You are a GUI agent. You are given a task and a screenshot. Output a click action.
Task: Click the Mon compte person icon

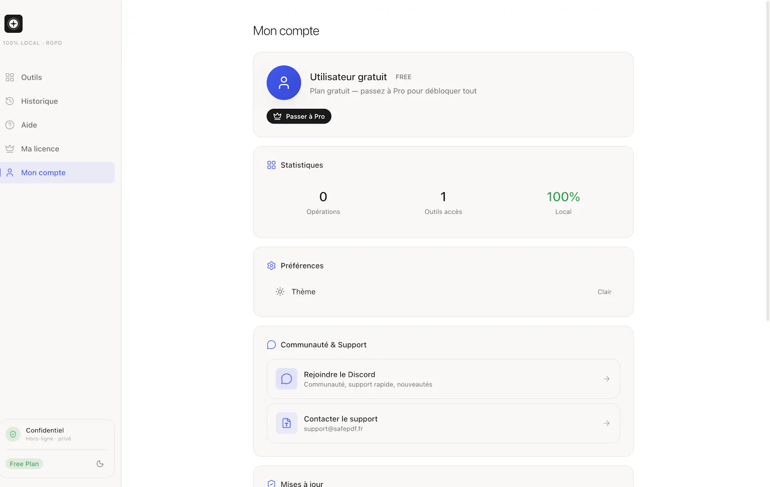(10, 172)
